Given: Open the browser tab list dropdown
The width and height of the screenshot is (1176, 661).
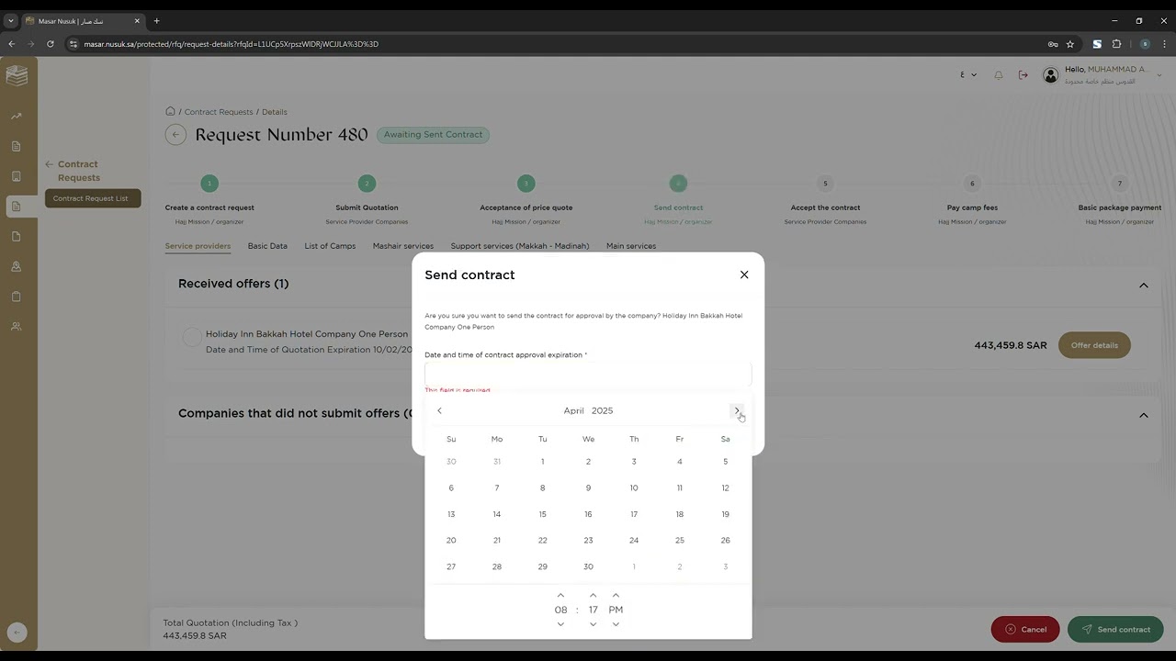Looking at the screenshot, I should (11, 21).
